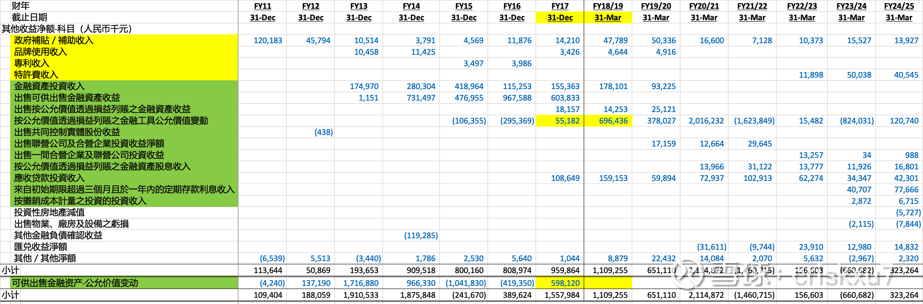This screenshot has height=304, width=923.
Task: Select the 其他 / 其他淨額 row label
Action: [x=45, y=258]
